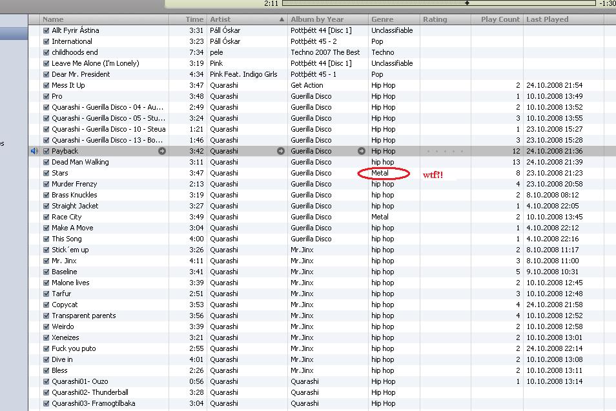Sort by the Last Played column header
The height and width of the screenshot is (411, 616).
tap(563, 19)
